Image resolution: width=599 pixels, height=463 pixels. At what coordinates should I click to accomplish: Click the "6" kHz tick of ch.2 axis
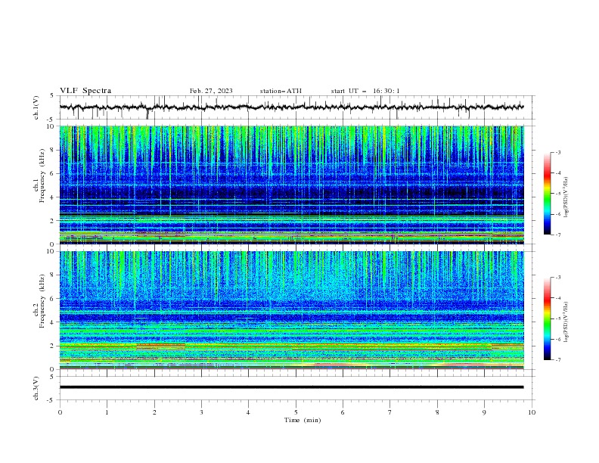(x=53, y=298)
